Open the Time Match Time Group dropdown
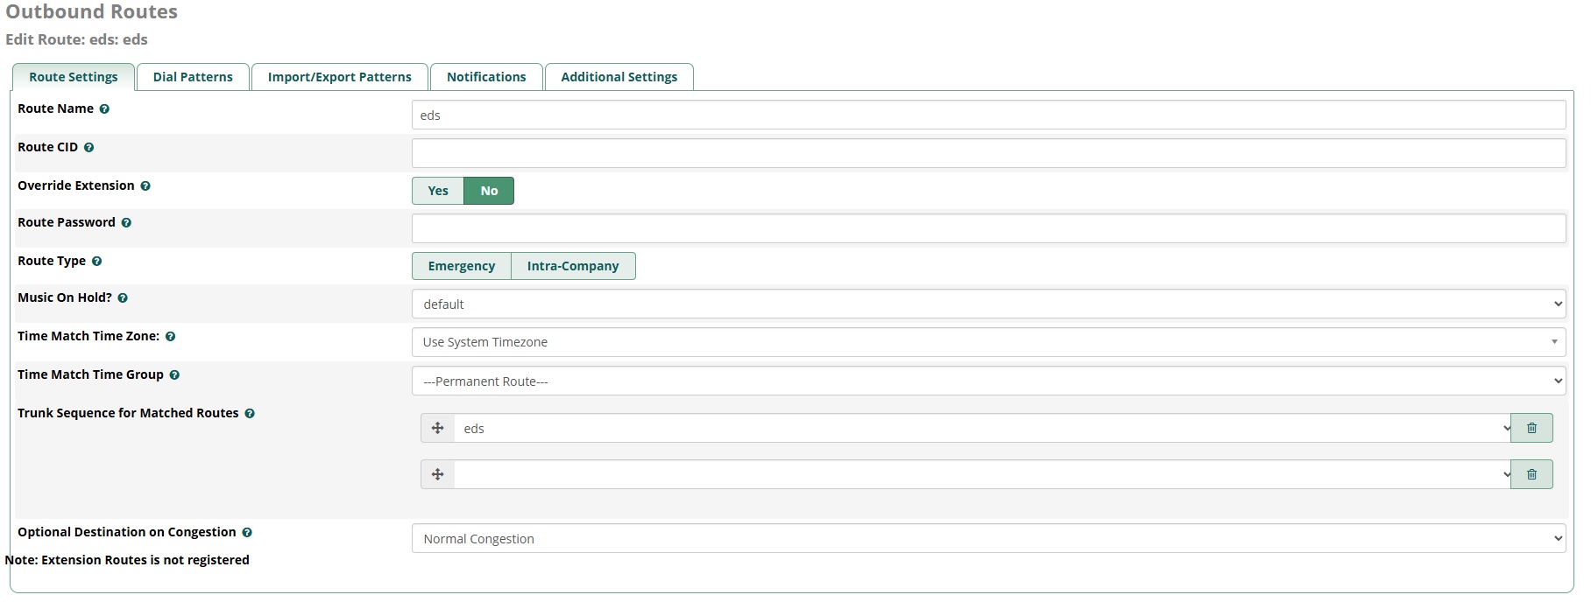 pyautogui.click(x=987, y=381)
